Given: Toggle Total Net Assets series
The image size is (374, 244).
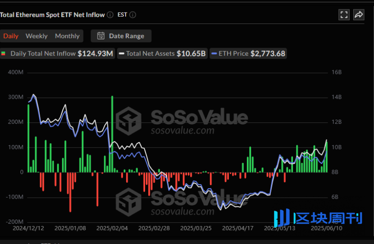Looking at the screenshot, I should [162, 54].
